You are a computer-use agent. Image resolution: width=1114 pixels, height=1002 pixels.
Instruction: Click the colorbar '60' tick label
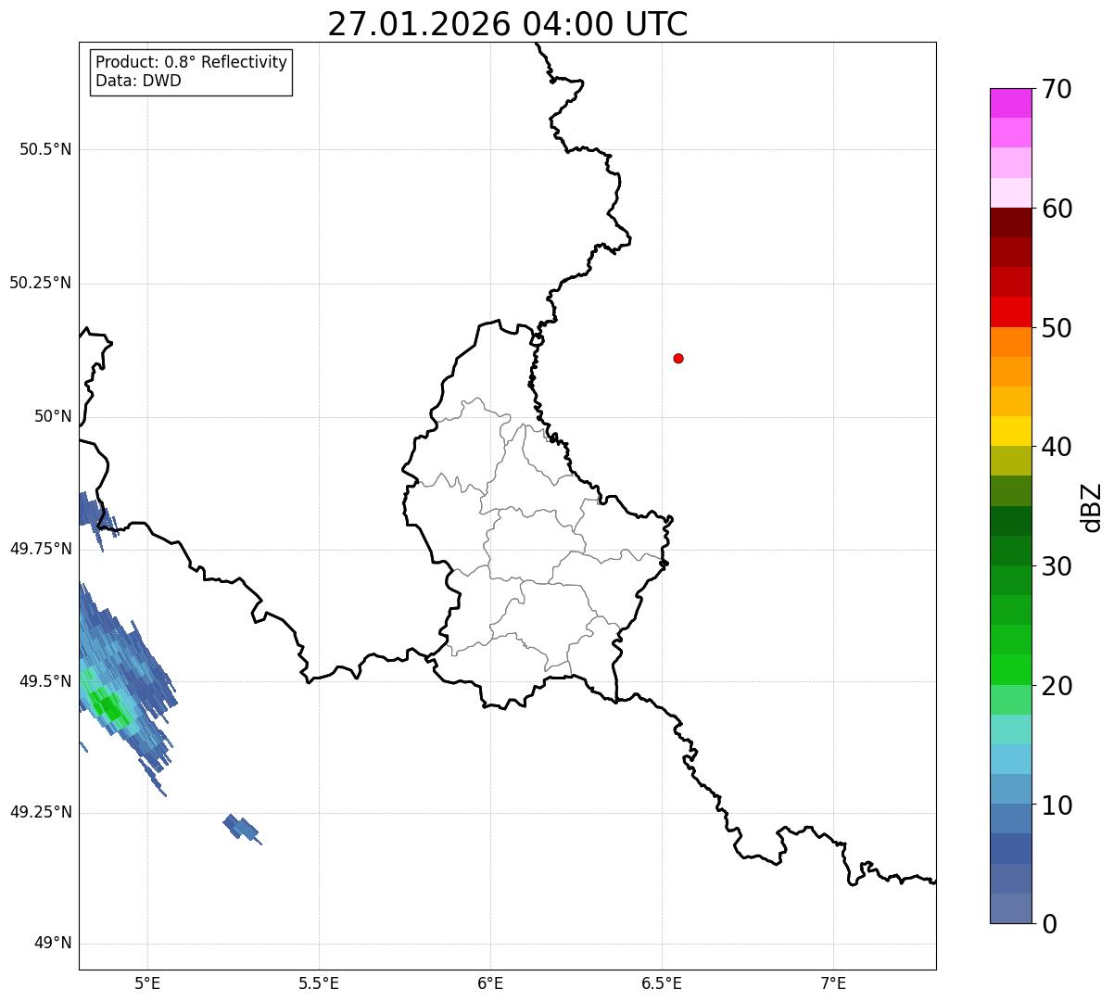click(1057, 209)
